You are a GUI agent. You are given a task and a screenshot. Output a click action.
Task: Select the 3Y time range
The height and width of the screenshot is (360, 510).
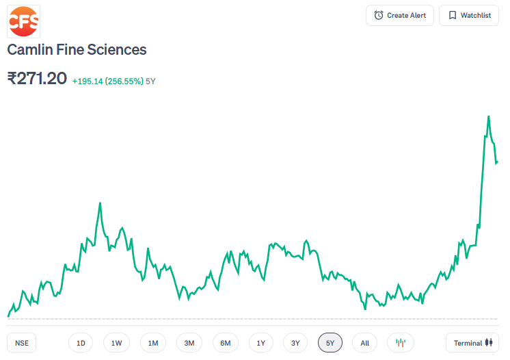click(295, 343)
